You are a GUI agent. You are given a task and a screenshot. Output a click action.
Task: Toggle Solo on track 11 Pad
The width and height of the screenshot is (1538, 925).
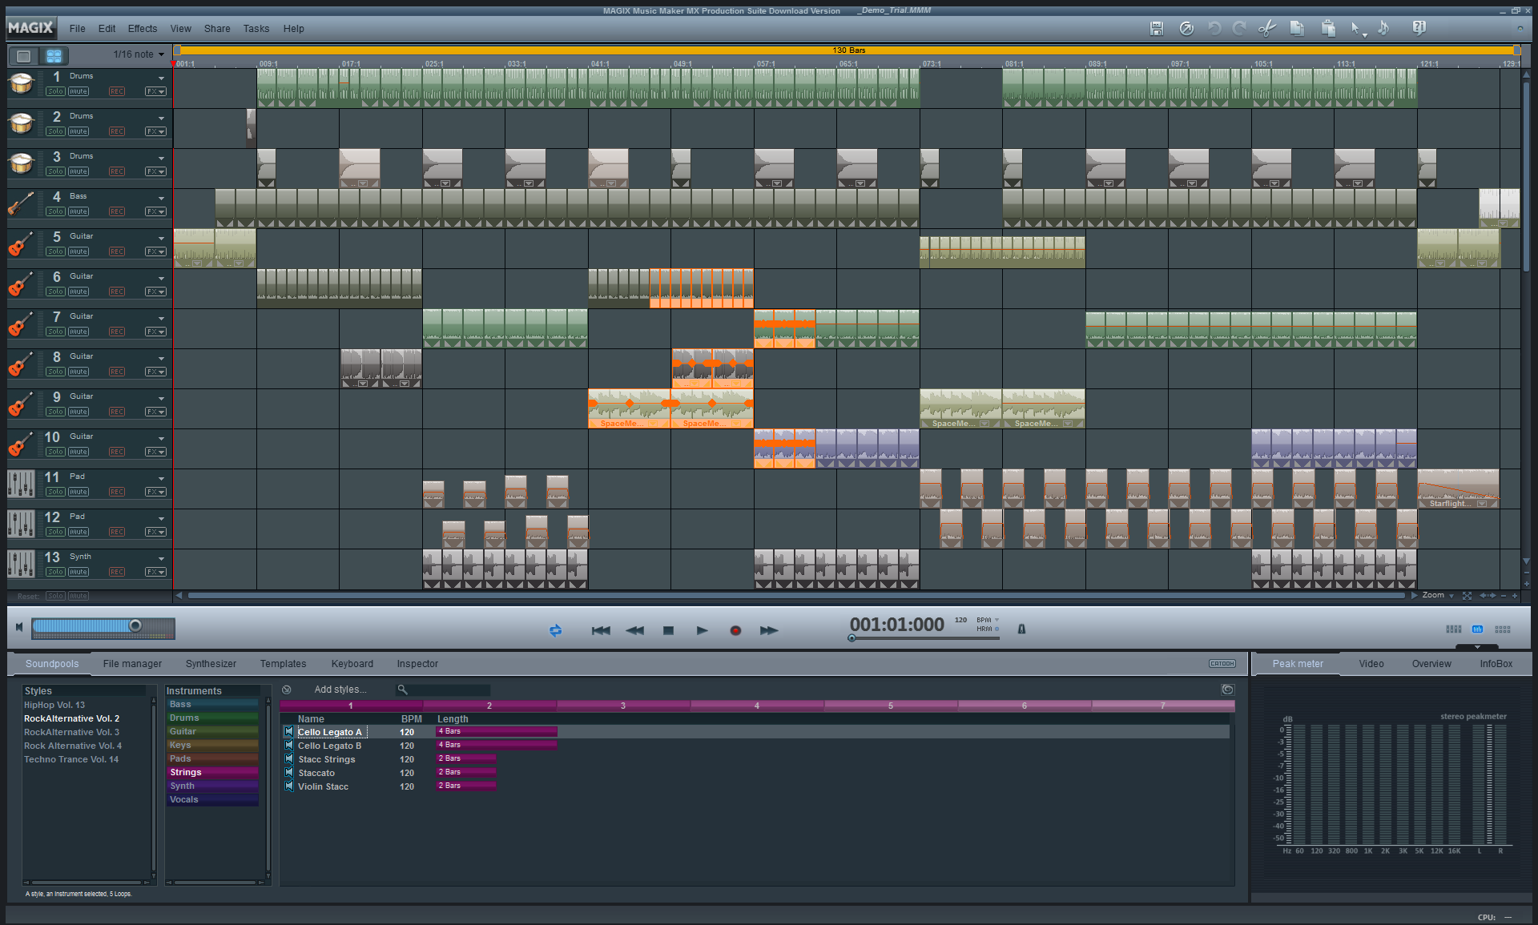point(55,492)
